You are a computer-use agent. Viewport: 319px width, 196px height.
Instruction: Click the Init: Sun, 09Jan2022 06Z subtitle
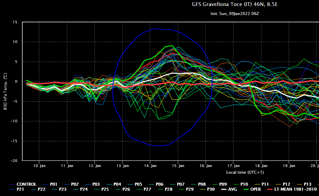coord(235,14)
